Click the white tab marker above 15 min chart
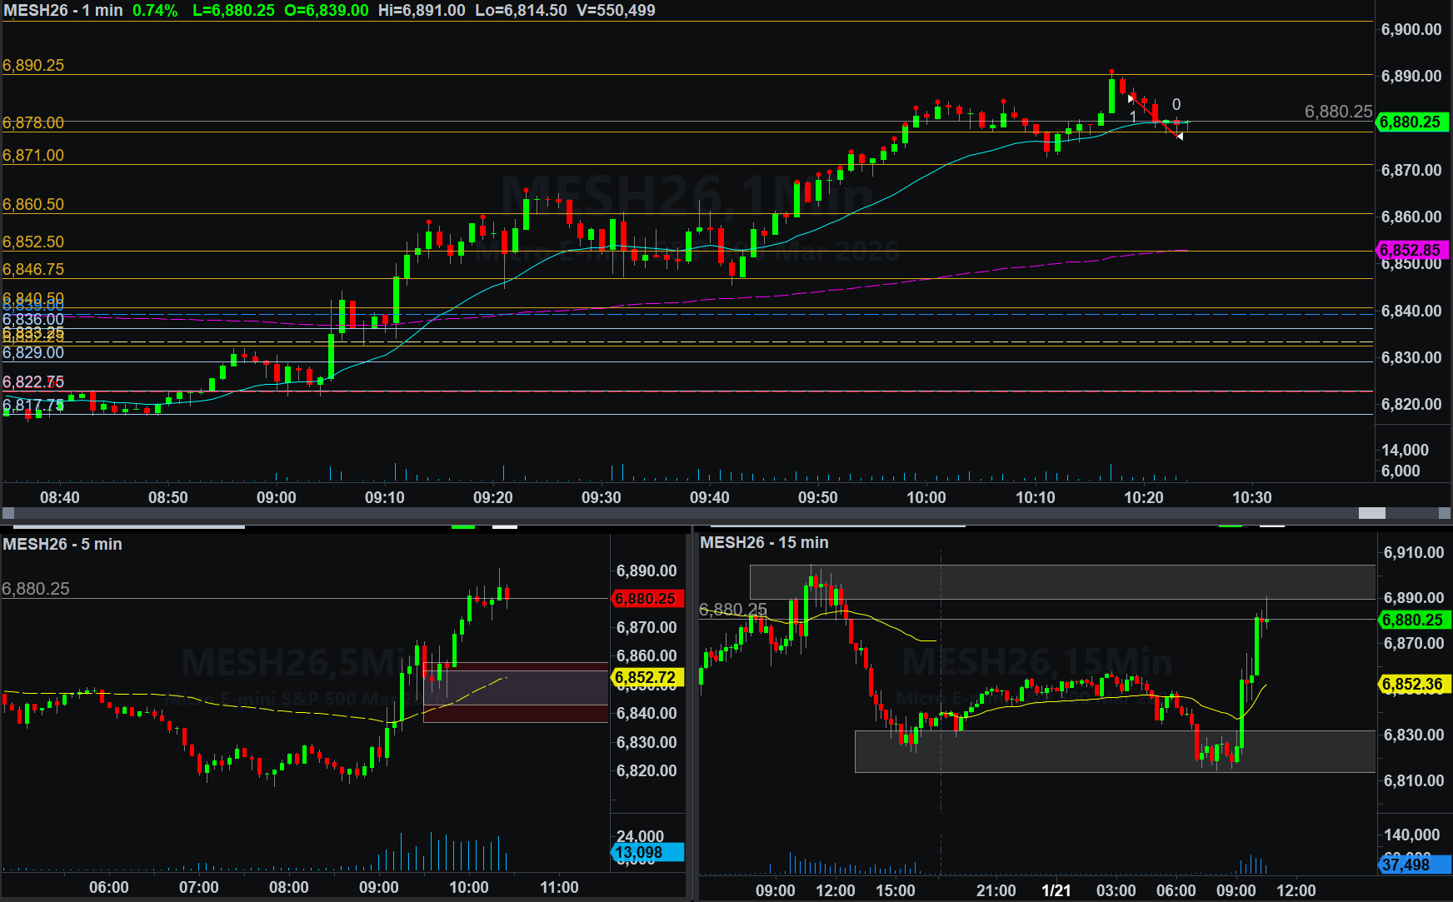The image size is (1453, 902). 1271,526
